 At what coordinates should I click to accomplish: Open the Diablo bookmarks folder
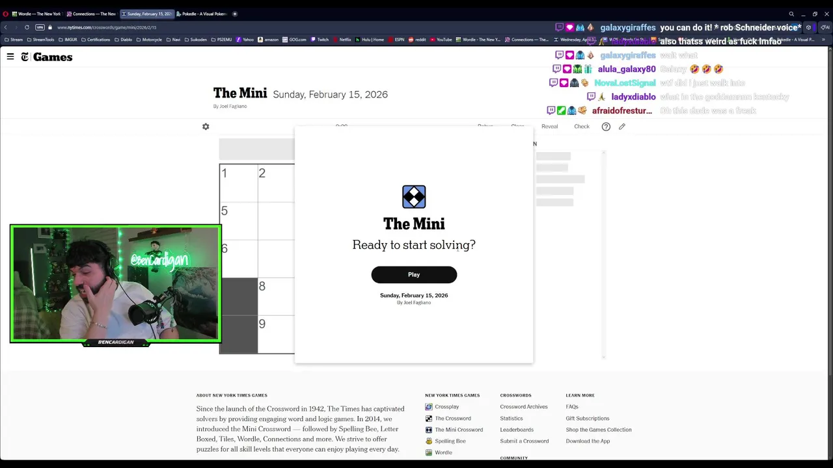click(x=123, y=40)
